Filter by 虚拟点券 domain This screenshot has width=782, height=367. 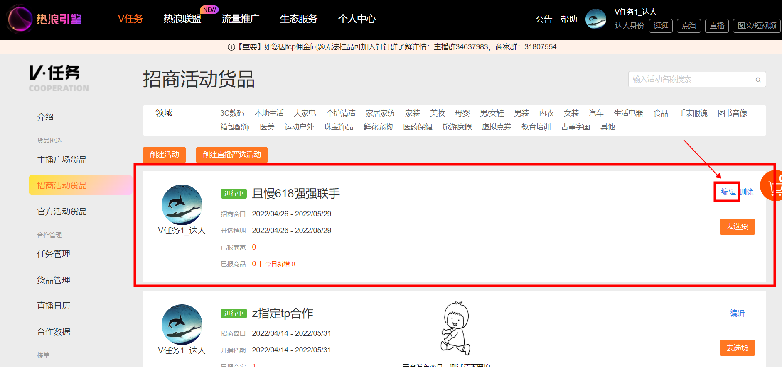[x=497, y=127]
